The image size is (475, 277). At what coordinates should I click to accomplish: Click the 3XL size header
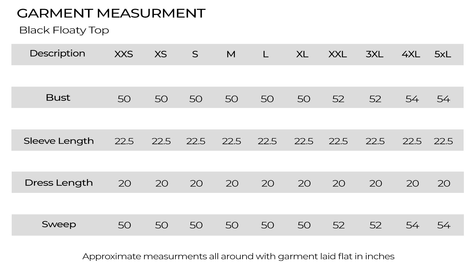[x=374, y=54]
